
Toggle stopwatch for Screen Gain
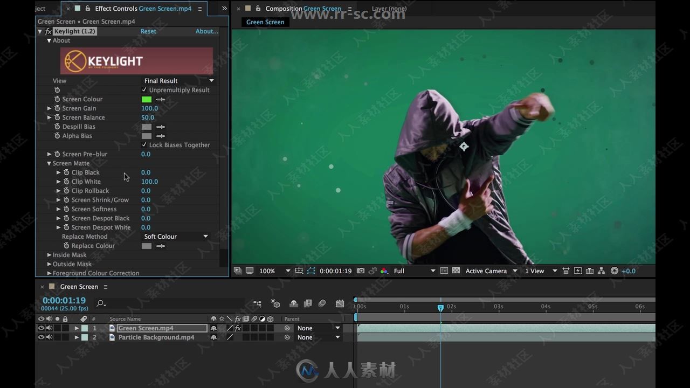(x=57, y=108)
